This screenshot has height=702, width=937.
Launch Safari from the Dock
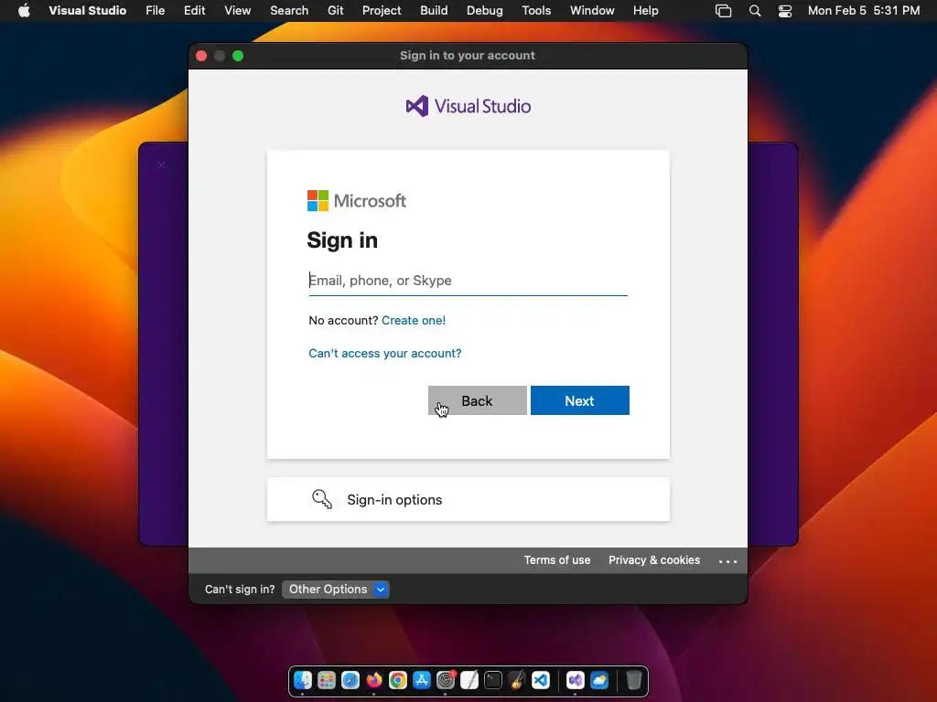tap(350, 680)
